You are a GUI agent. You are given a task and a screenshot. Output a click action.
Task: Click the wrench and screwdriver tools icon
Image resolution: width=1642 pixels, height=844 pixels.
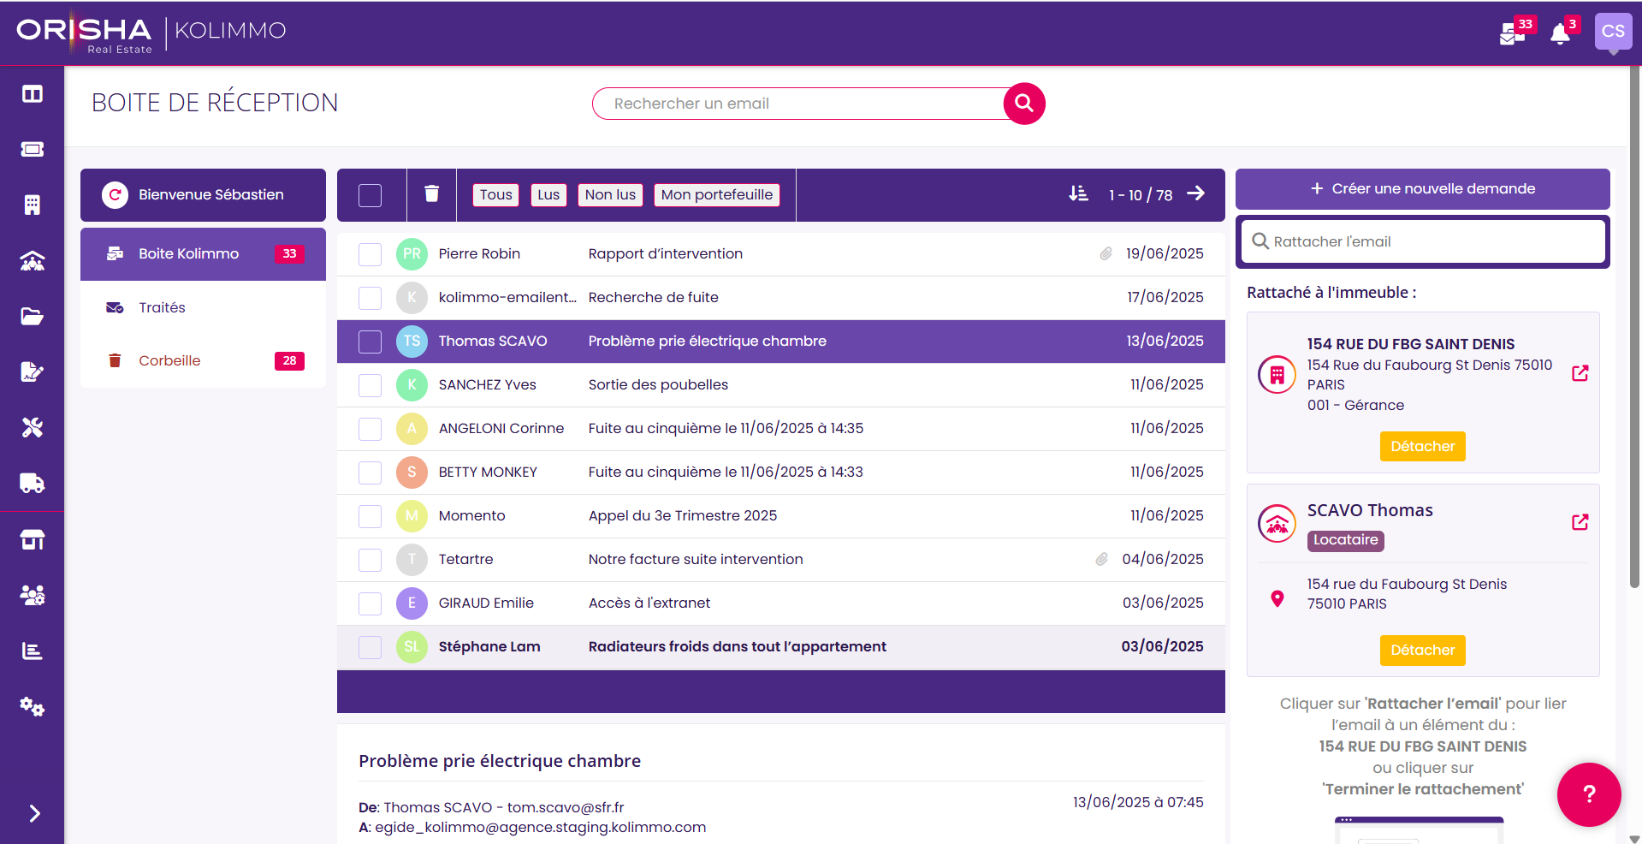click(33, 428)
